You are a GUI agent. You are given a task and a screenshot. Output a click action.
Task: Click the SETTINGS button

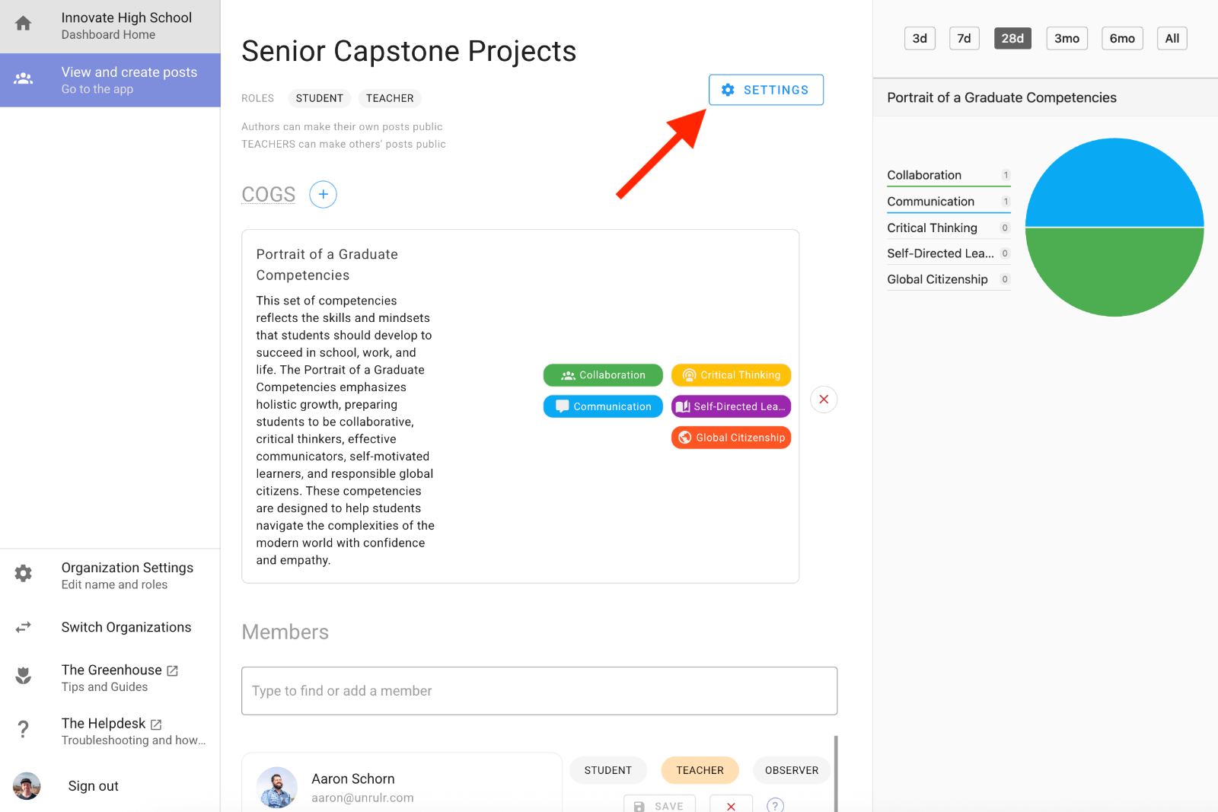pyautogui.click(x=766, y=90)
